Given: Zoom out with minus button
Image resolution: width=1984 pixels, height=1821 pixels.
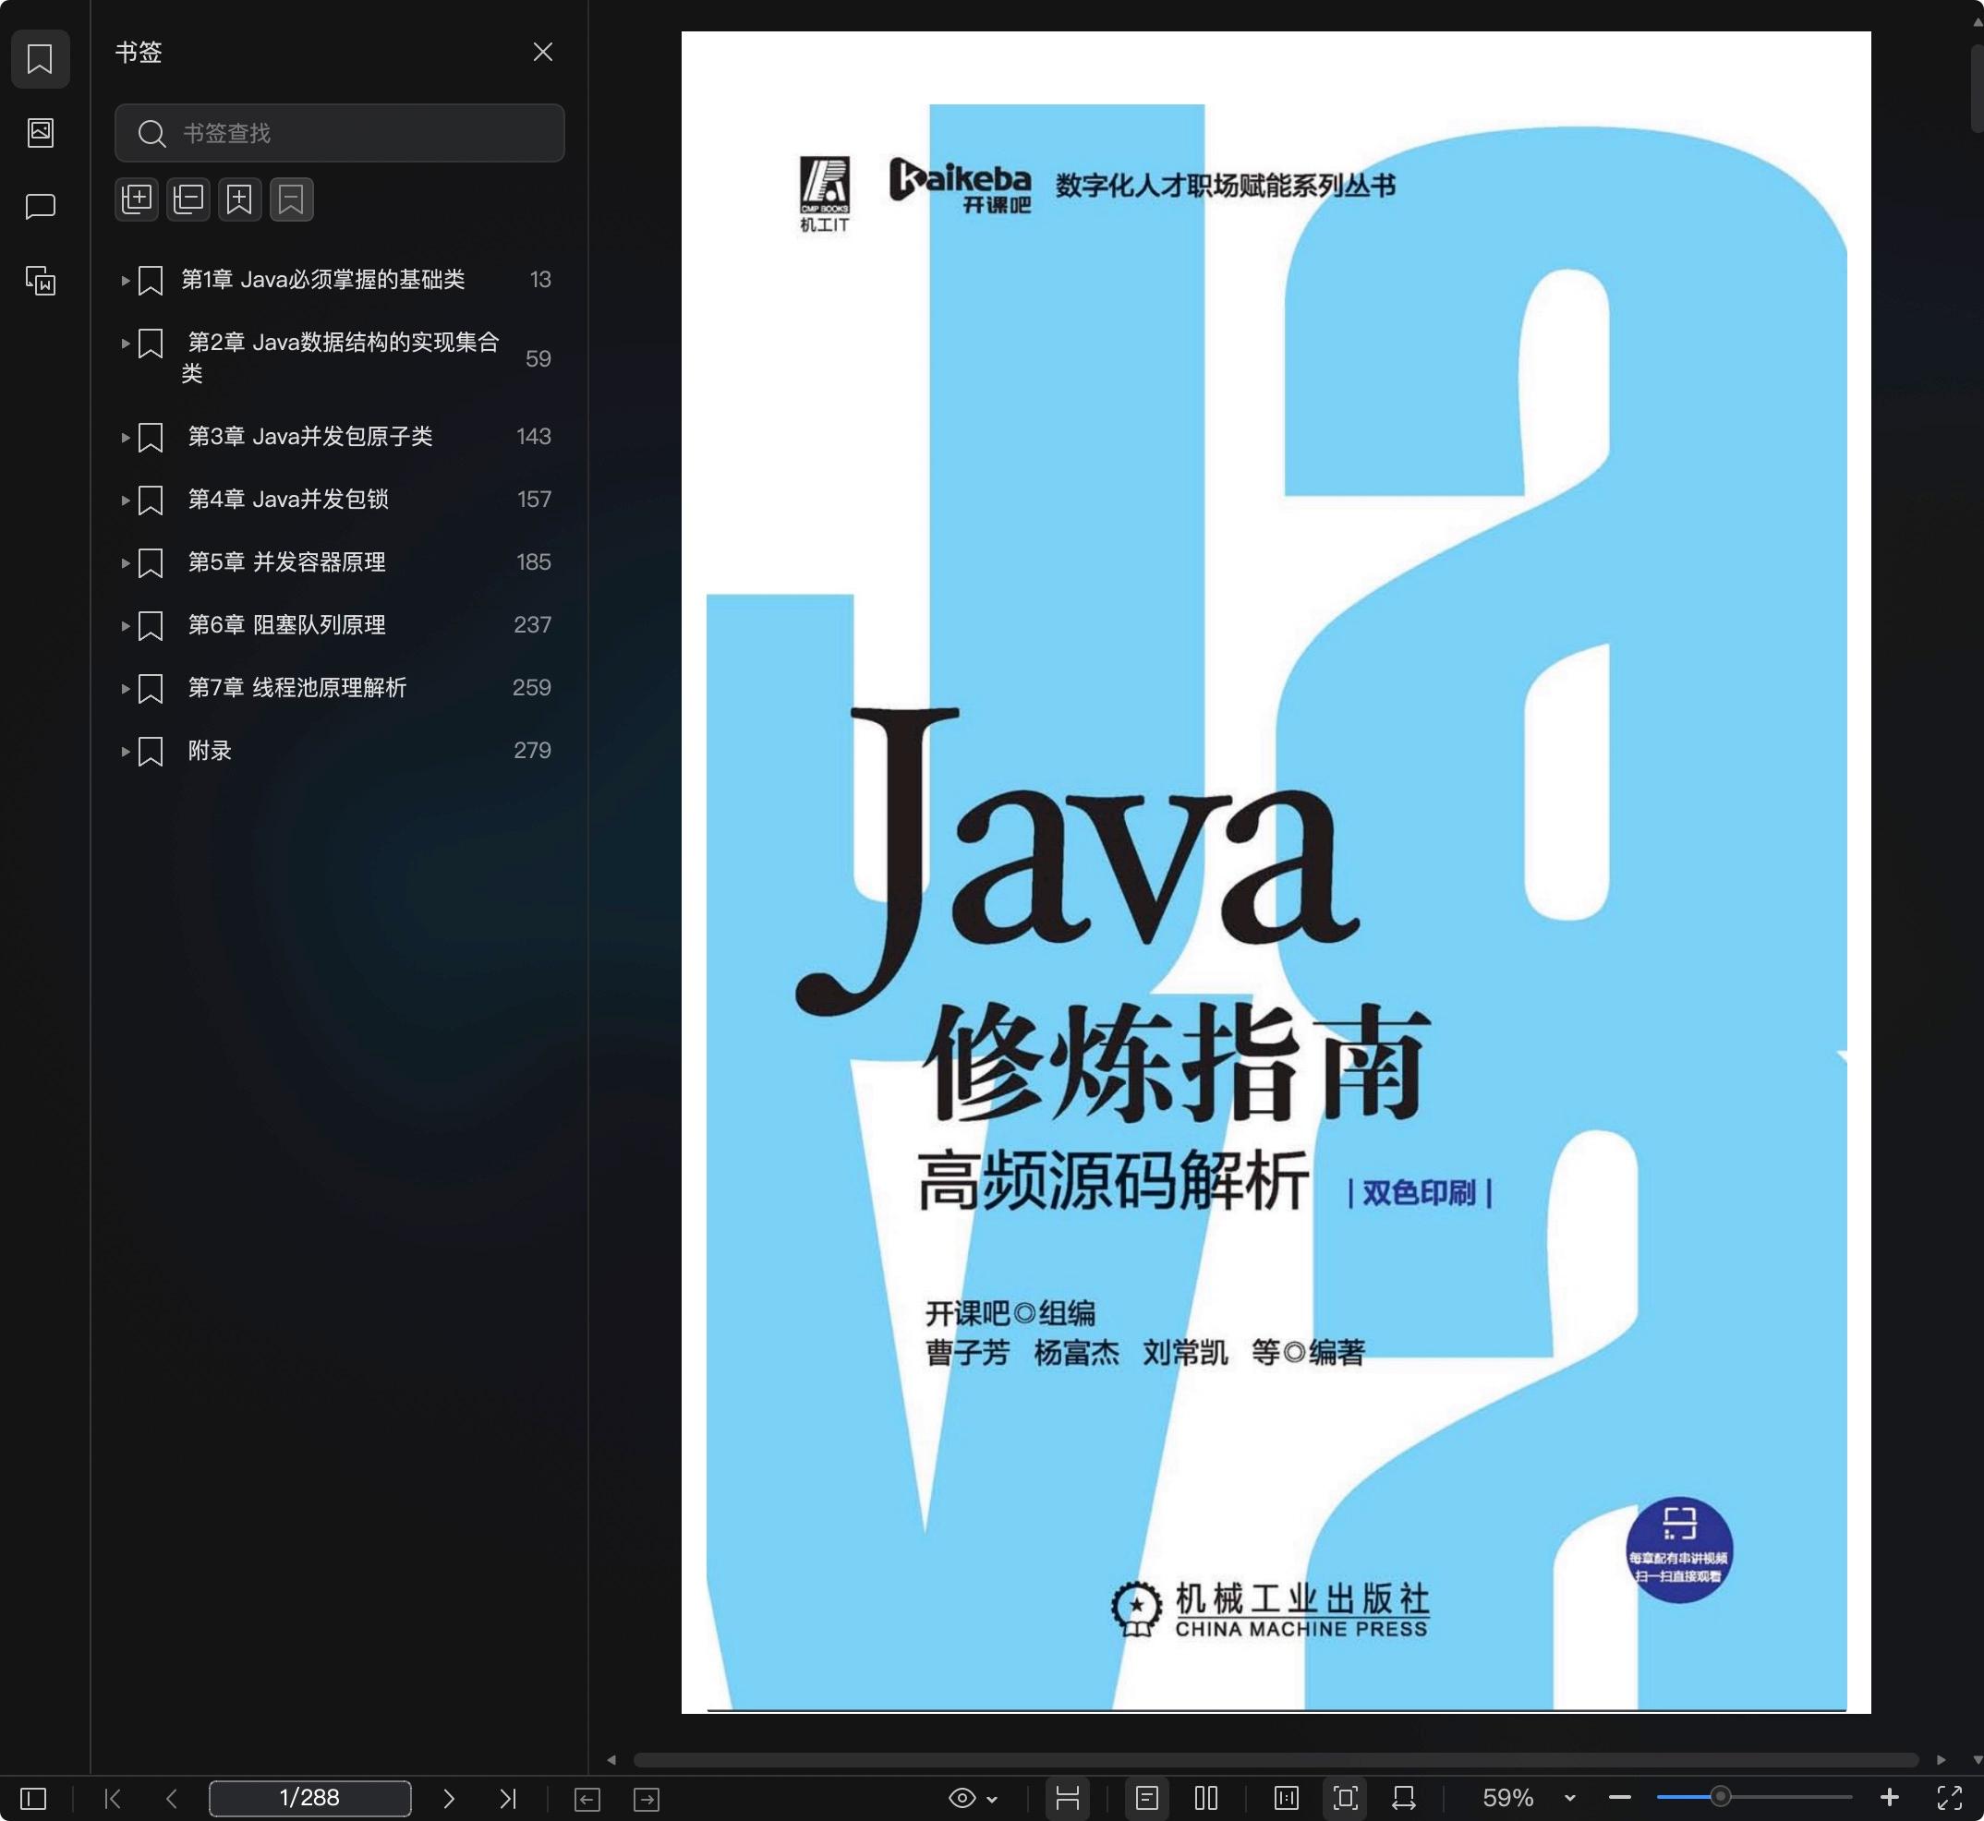Looking at the screenshot, I should tap(1619, 1798).
